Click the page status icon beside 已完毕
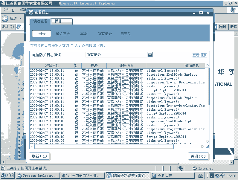This screenshot has height=180, width=238. (3, 168)
